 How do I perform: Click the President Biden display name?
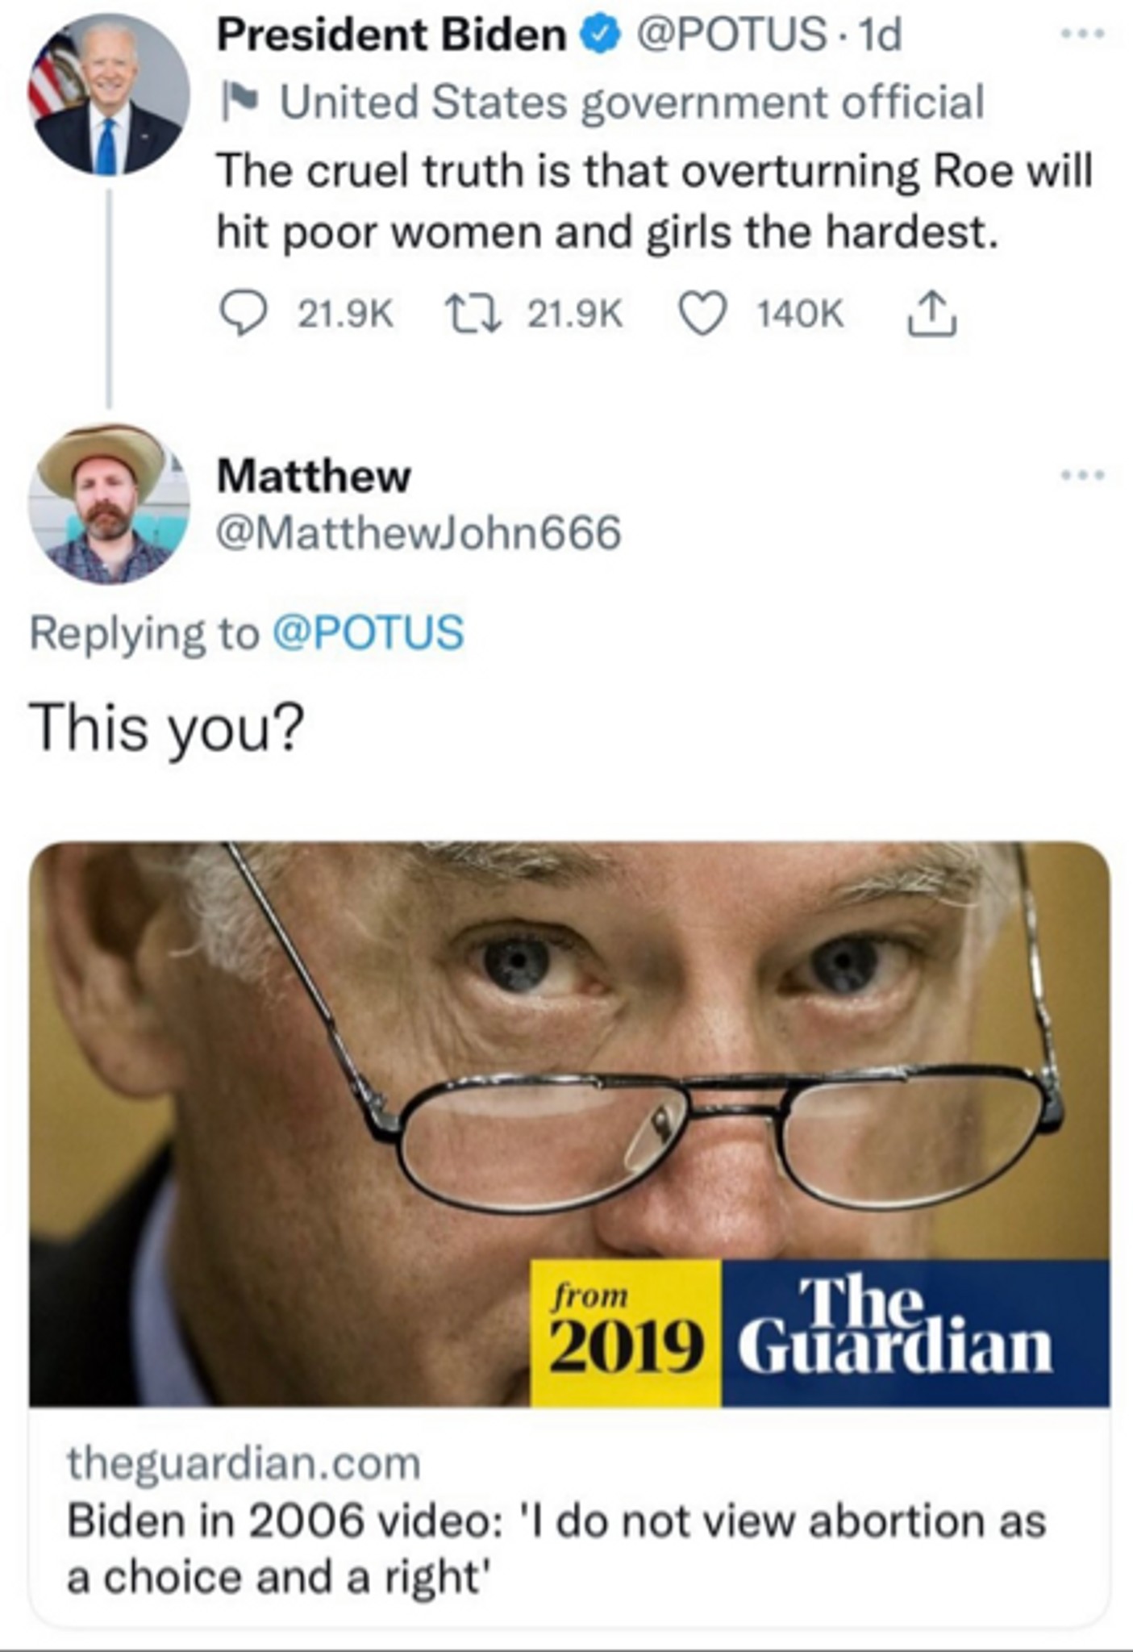(391, 35)
